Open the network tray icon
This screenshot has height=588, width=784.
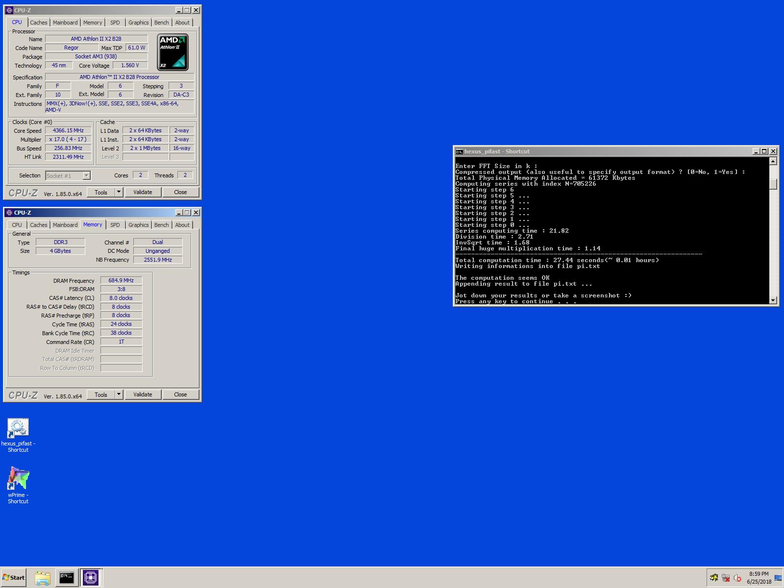[726, 578]
